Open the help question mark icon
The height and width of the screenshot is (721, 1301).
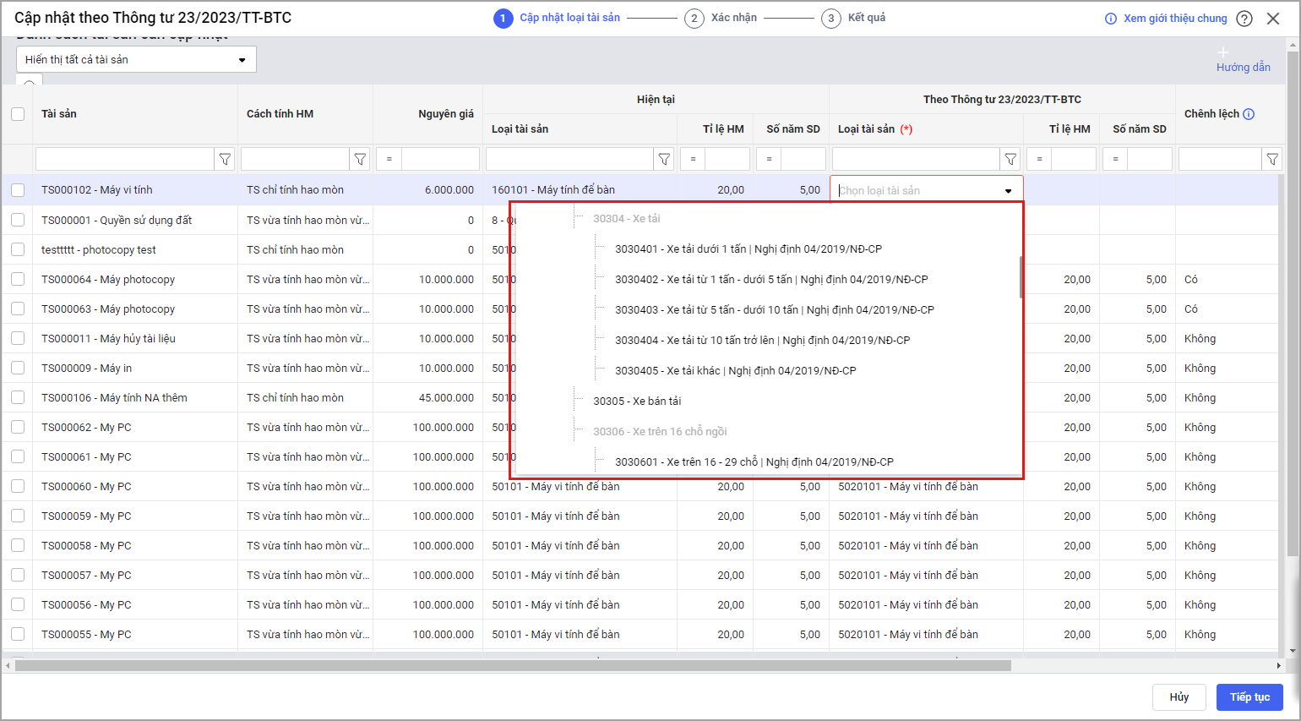(x=1244, y=19)
